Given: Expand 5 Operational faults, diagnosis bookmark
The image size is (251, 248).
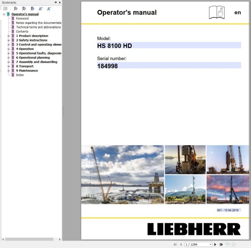Looking at the screenshot, I should tap(9, 53).
